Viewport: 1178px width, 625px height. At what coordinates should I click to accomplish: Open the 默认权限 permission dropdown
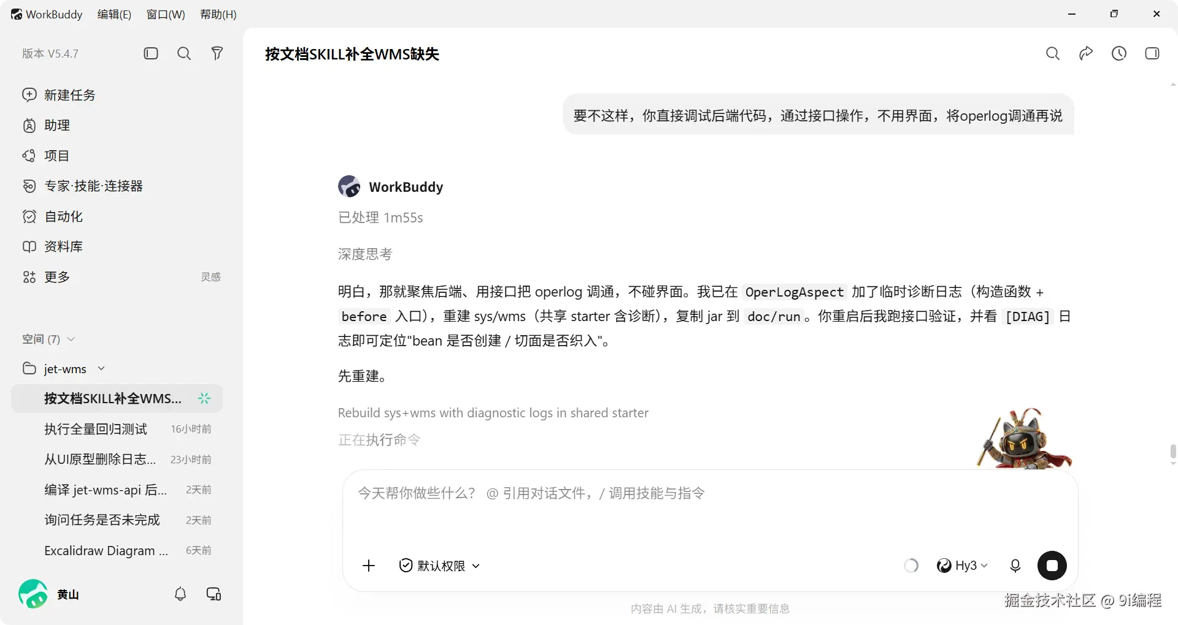[x=439, y=566]
